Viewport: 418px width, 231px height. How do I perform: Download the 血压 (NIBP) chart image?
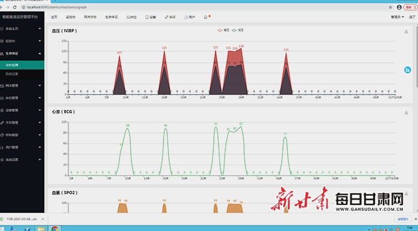(406, 31)
